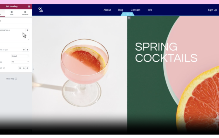Image resolution: width=219 pixels, height=138 pixels.
Task: Click inside the link URL input field
Action: click(11, 50)
